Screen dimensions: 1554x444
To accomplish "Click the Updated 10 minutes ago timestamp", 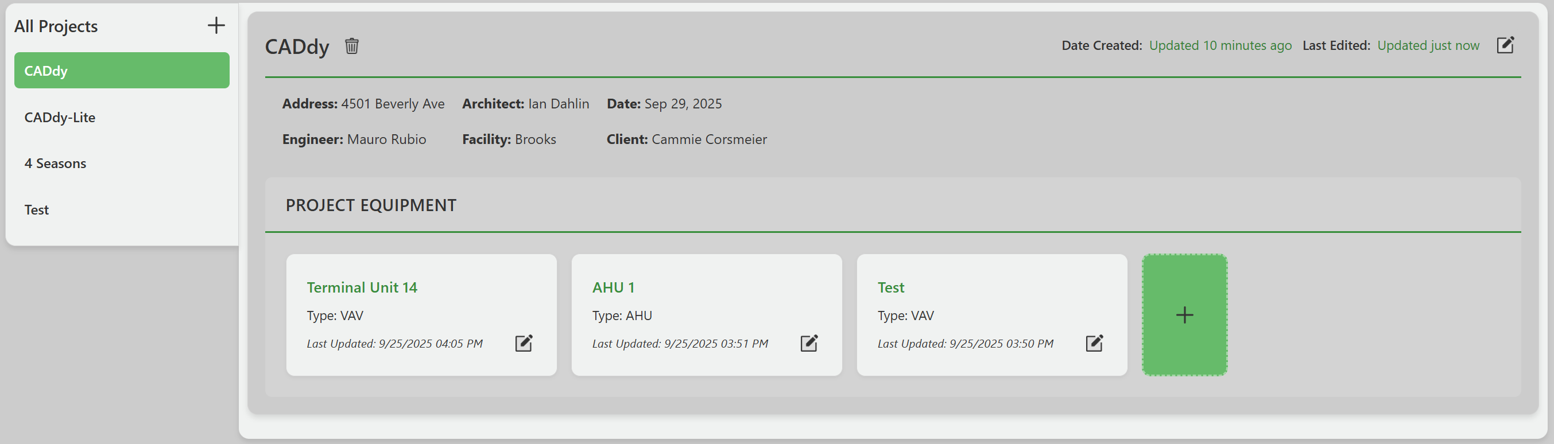I will point(1220,45).
